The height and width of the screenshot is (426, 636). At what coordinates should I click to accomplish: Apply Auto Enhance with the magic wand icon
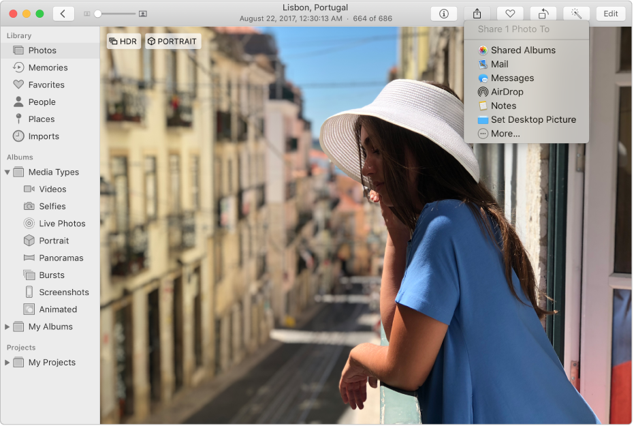576,13
